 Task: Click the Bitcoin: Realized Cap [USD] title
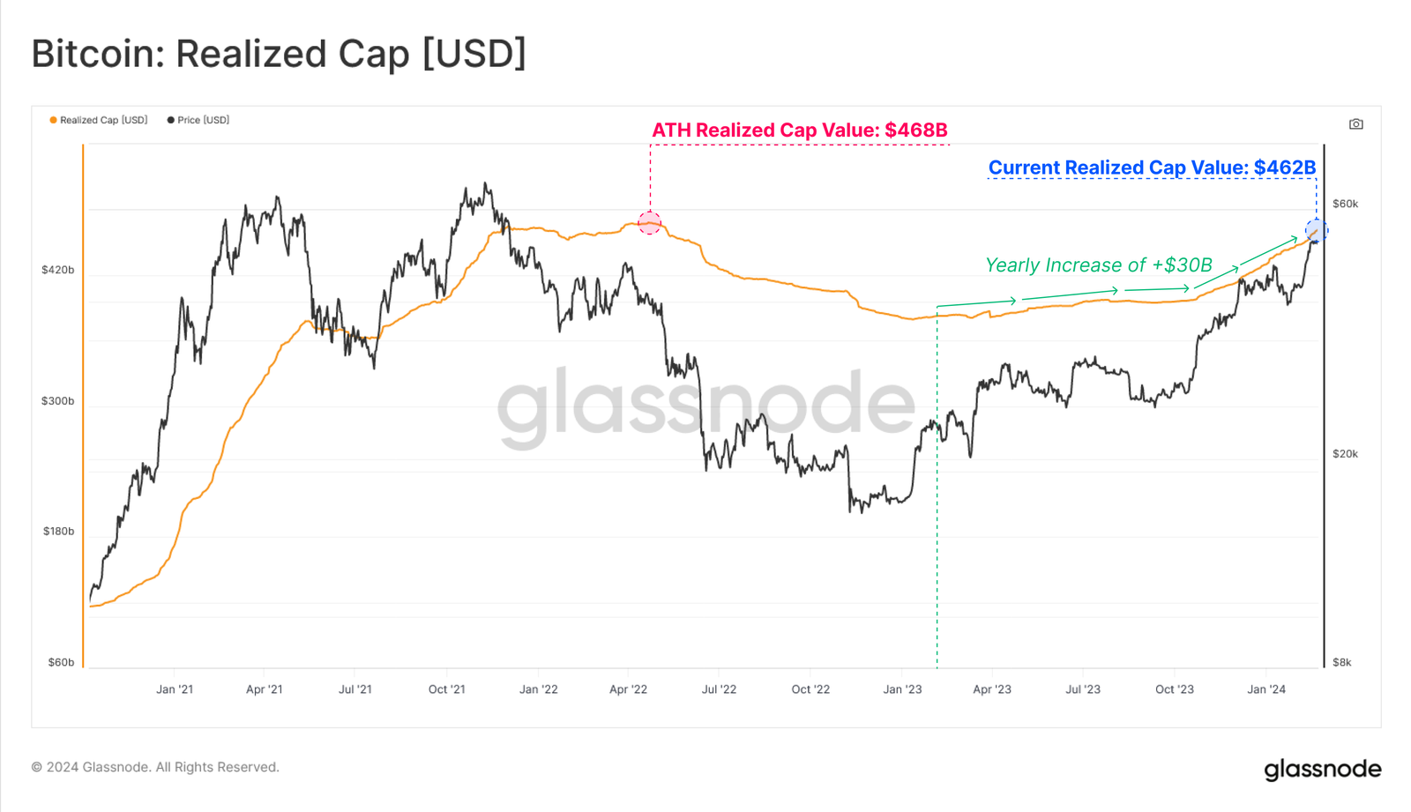(279, 54)
